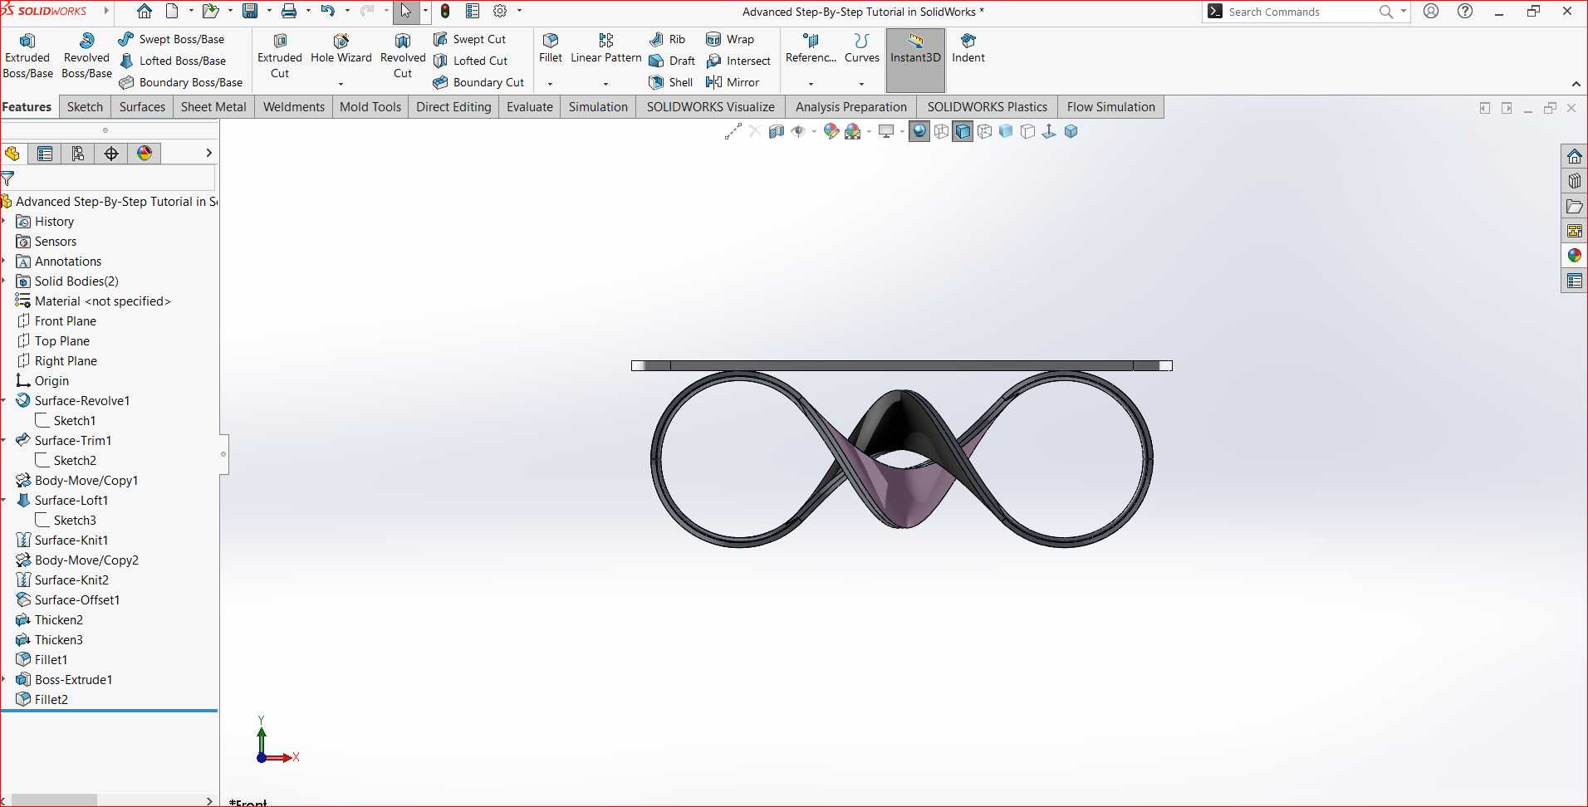Select the Wrap tool

point(730,39)
